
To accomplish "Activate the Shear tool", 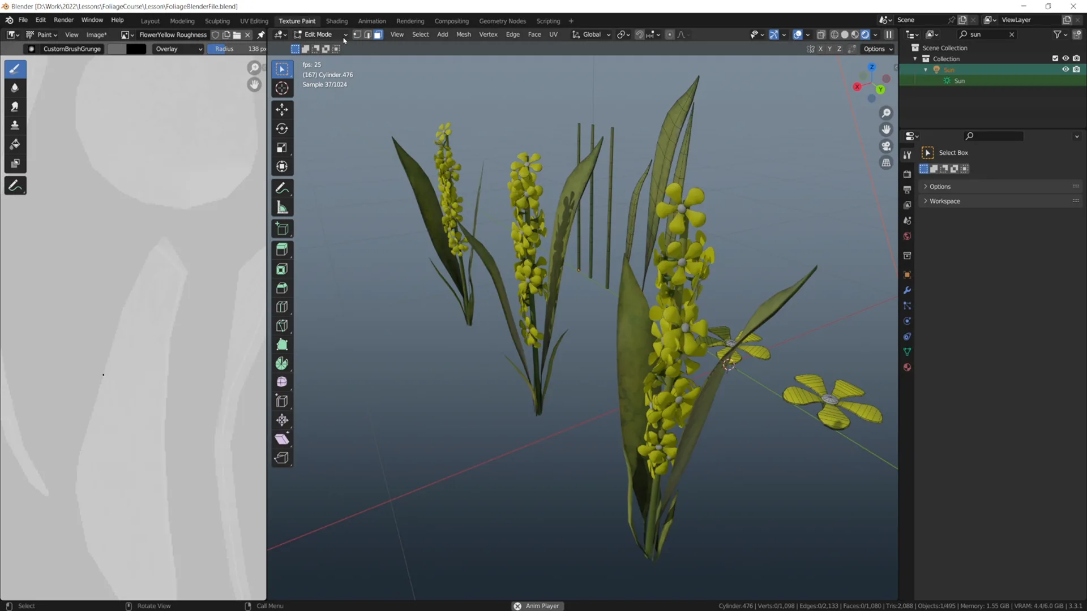I will pos(282,439).
